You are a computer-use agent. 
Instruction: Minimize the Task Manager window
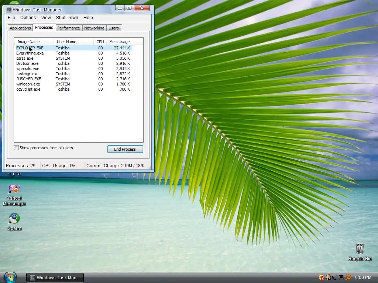[120, 8]
